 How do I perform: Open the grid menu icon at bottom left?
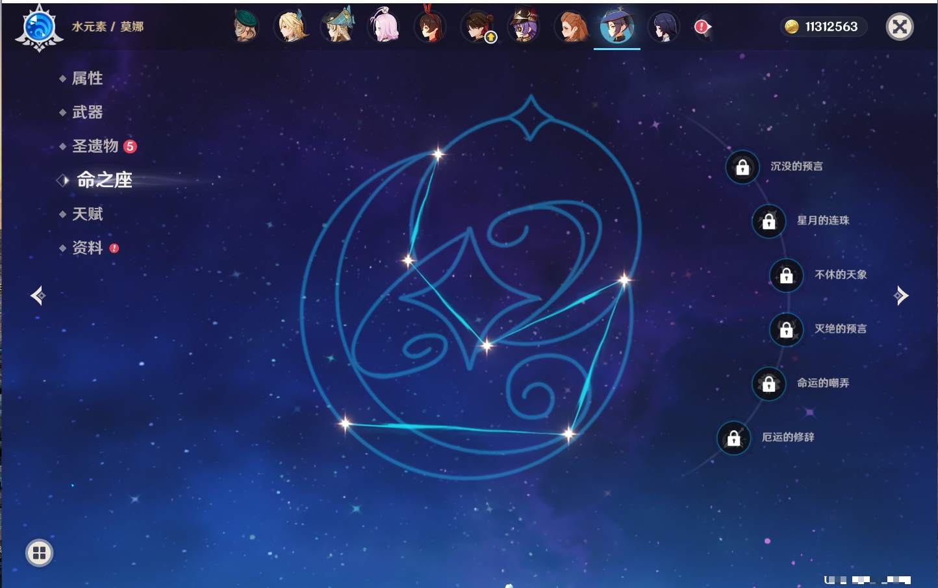click(39, 553)
